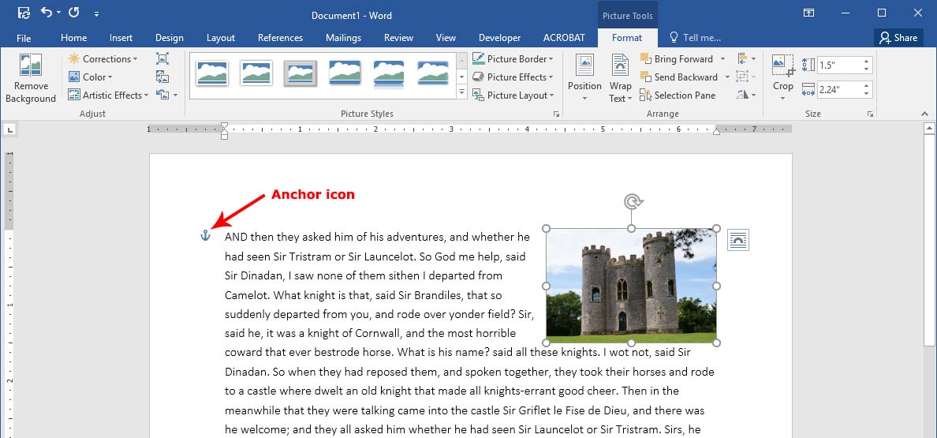Click the Ribbon Display Options icon
Viewport: 937px width, 438px height.
808,13
